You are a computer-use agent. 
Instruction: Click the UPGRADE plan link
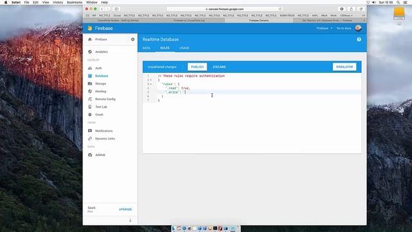[x=126, y=209]
